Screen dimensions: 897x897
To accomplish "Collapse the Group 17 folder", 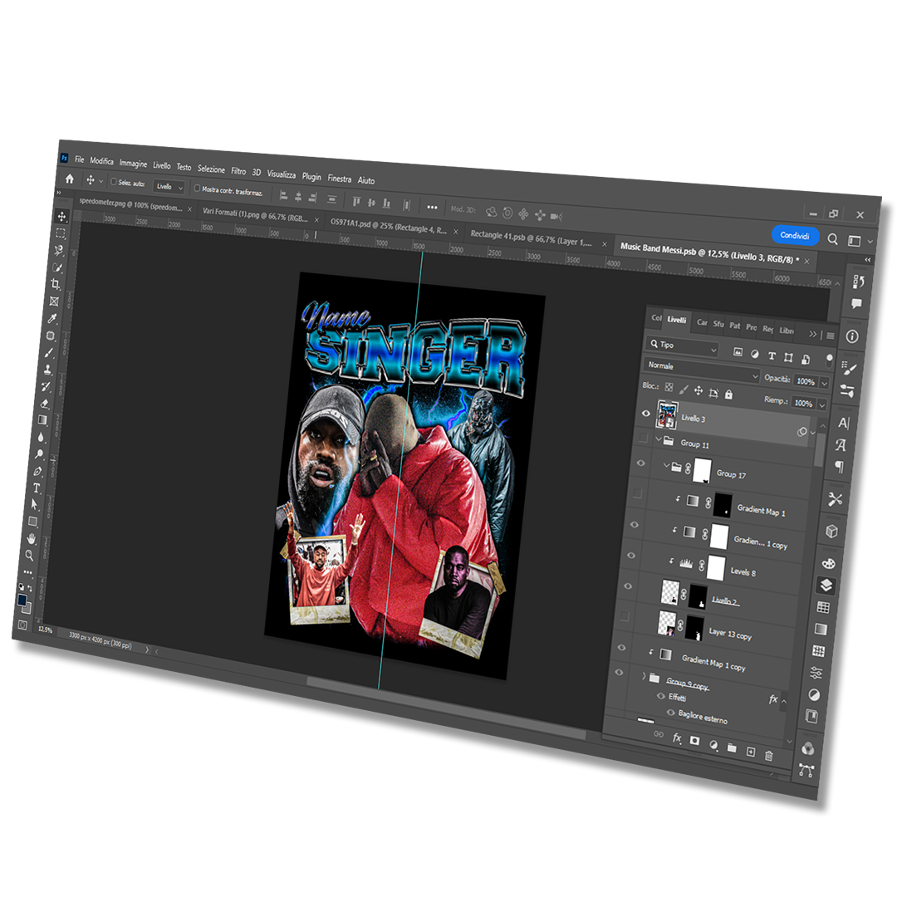I will (666, 467).
